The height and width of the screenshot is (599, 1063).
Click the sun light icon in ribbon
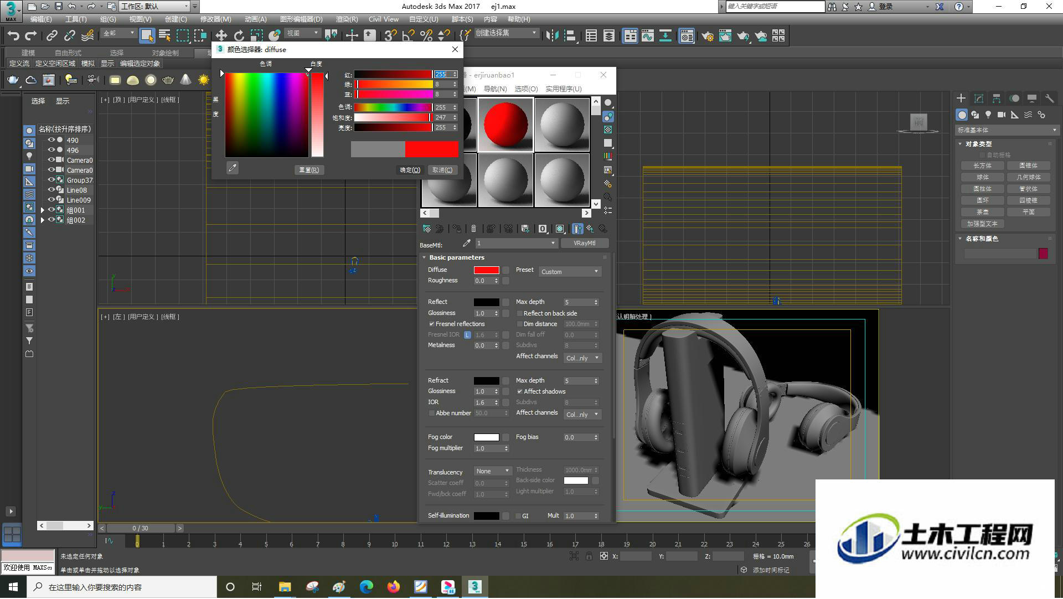[x=204, y=80]
